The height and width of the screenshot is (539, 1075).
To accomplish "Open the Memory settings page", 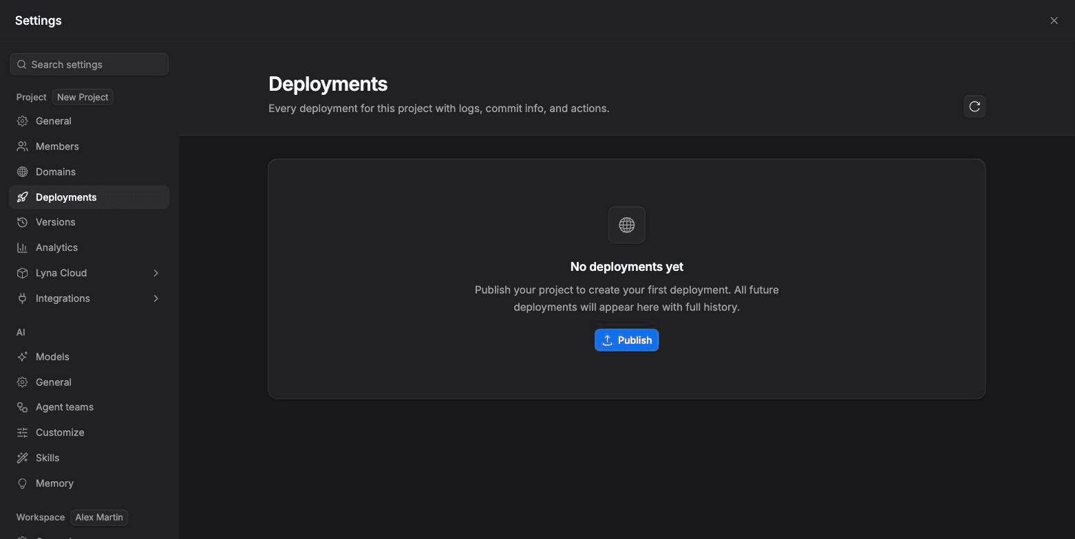I will pyautogui.click(x=89, y=483).
